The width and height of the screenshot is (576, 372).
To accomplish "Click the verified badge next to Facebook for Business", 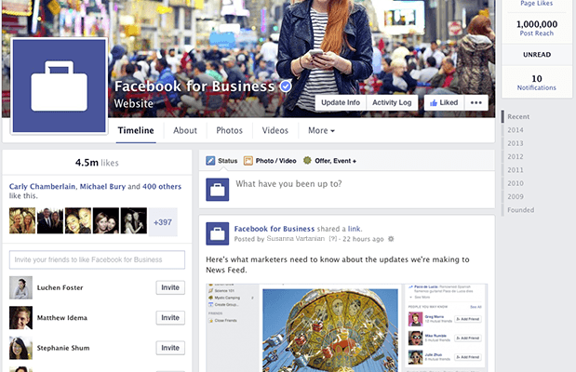I will coord(286,86).
